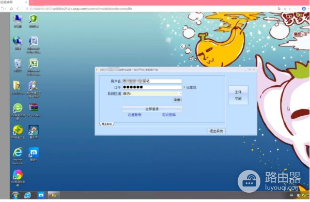Open the 360 Safe Guard desktop icon
This screenshot has width=310, height=202.
click(18, 132)
